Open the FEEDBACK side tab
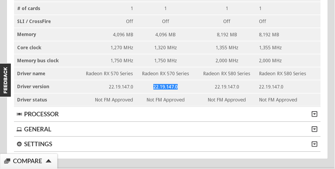This screenshot has height=169, width=335. pyautogui.click(x=5, y=80)
